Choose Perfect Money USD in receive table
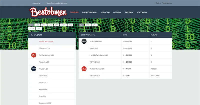Screen dimensions: 200x105 pyautogui.click(x=125, y=69)
